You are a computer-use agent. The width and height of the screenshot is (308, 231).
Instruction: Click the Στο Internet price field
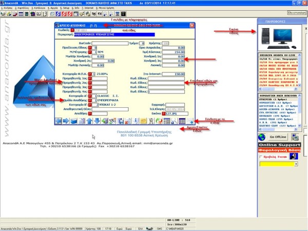(174, 74)
